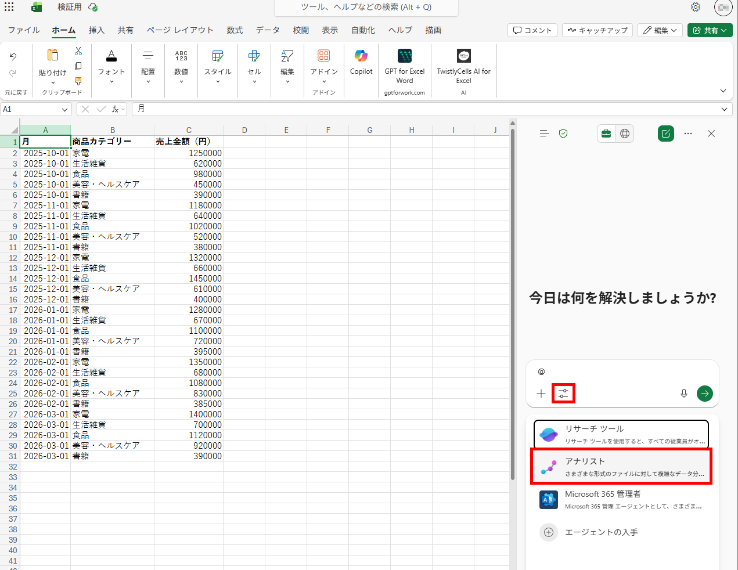738x570 pixels.
Task: Expand the ribbon display options chevron
Action: coord(723,91)
